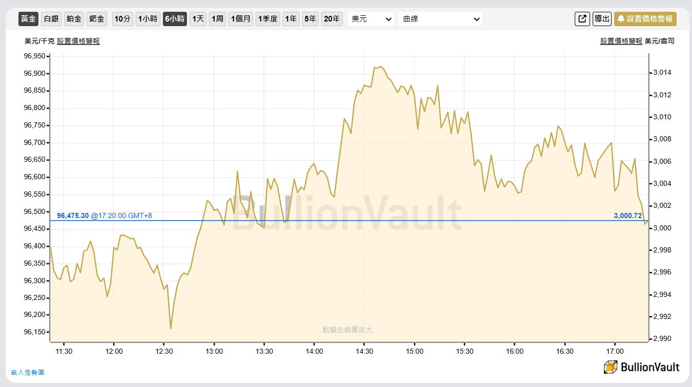Click the 3,008 right axis value
Screen dimensions: 692x387
[662, 139]
